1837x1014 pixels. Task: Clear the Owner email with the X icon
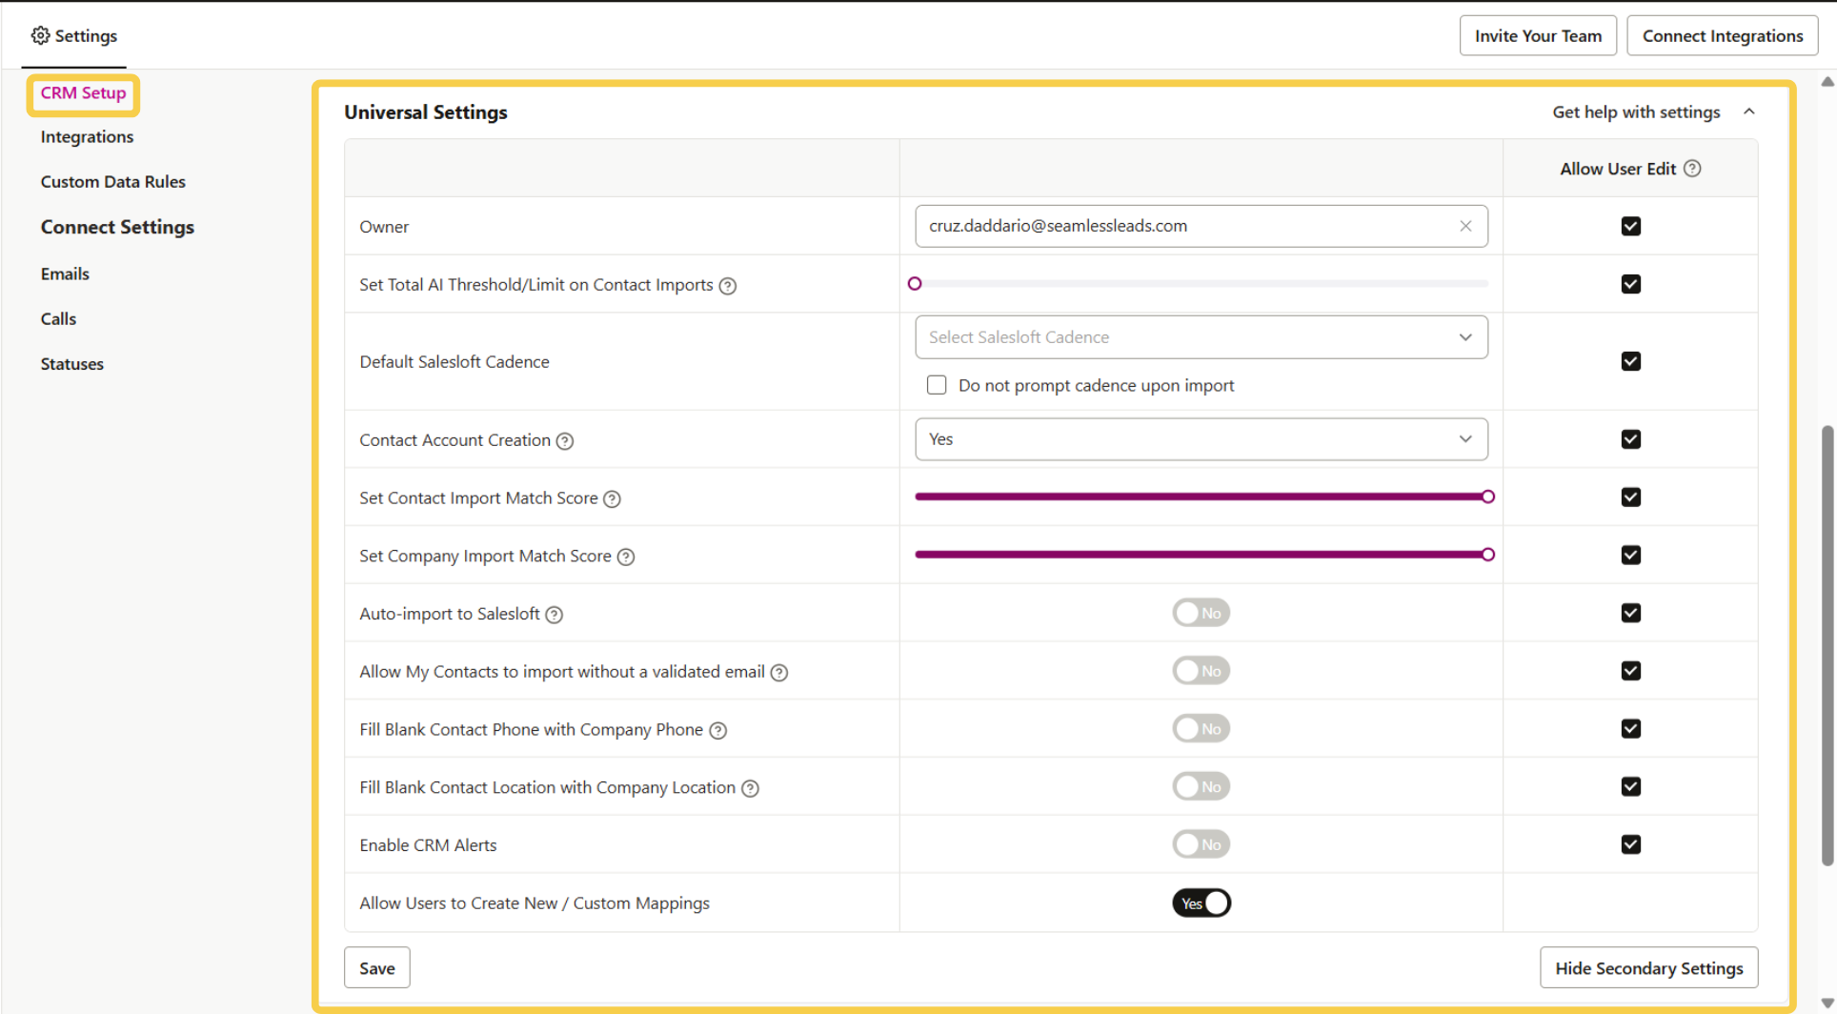tap(1465, 226)
